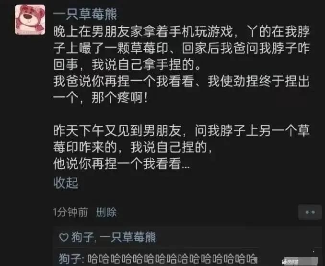The width and height of the screenshot is (325, 266).
Task: Select the commenter name 狗子 before the colon
Action: click(70, 258)
